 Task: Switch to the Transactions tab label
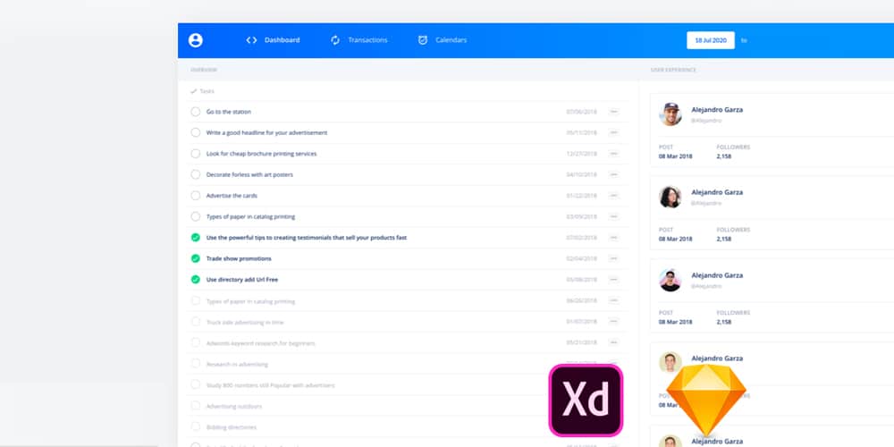[x=367, y=40]
